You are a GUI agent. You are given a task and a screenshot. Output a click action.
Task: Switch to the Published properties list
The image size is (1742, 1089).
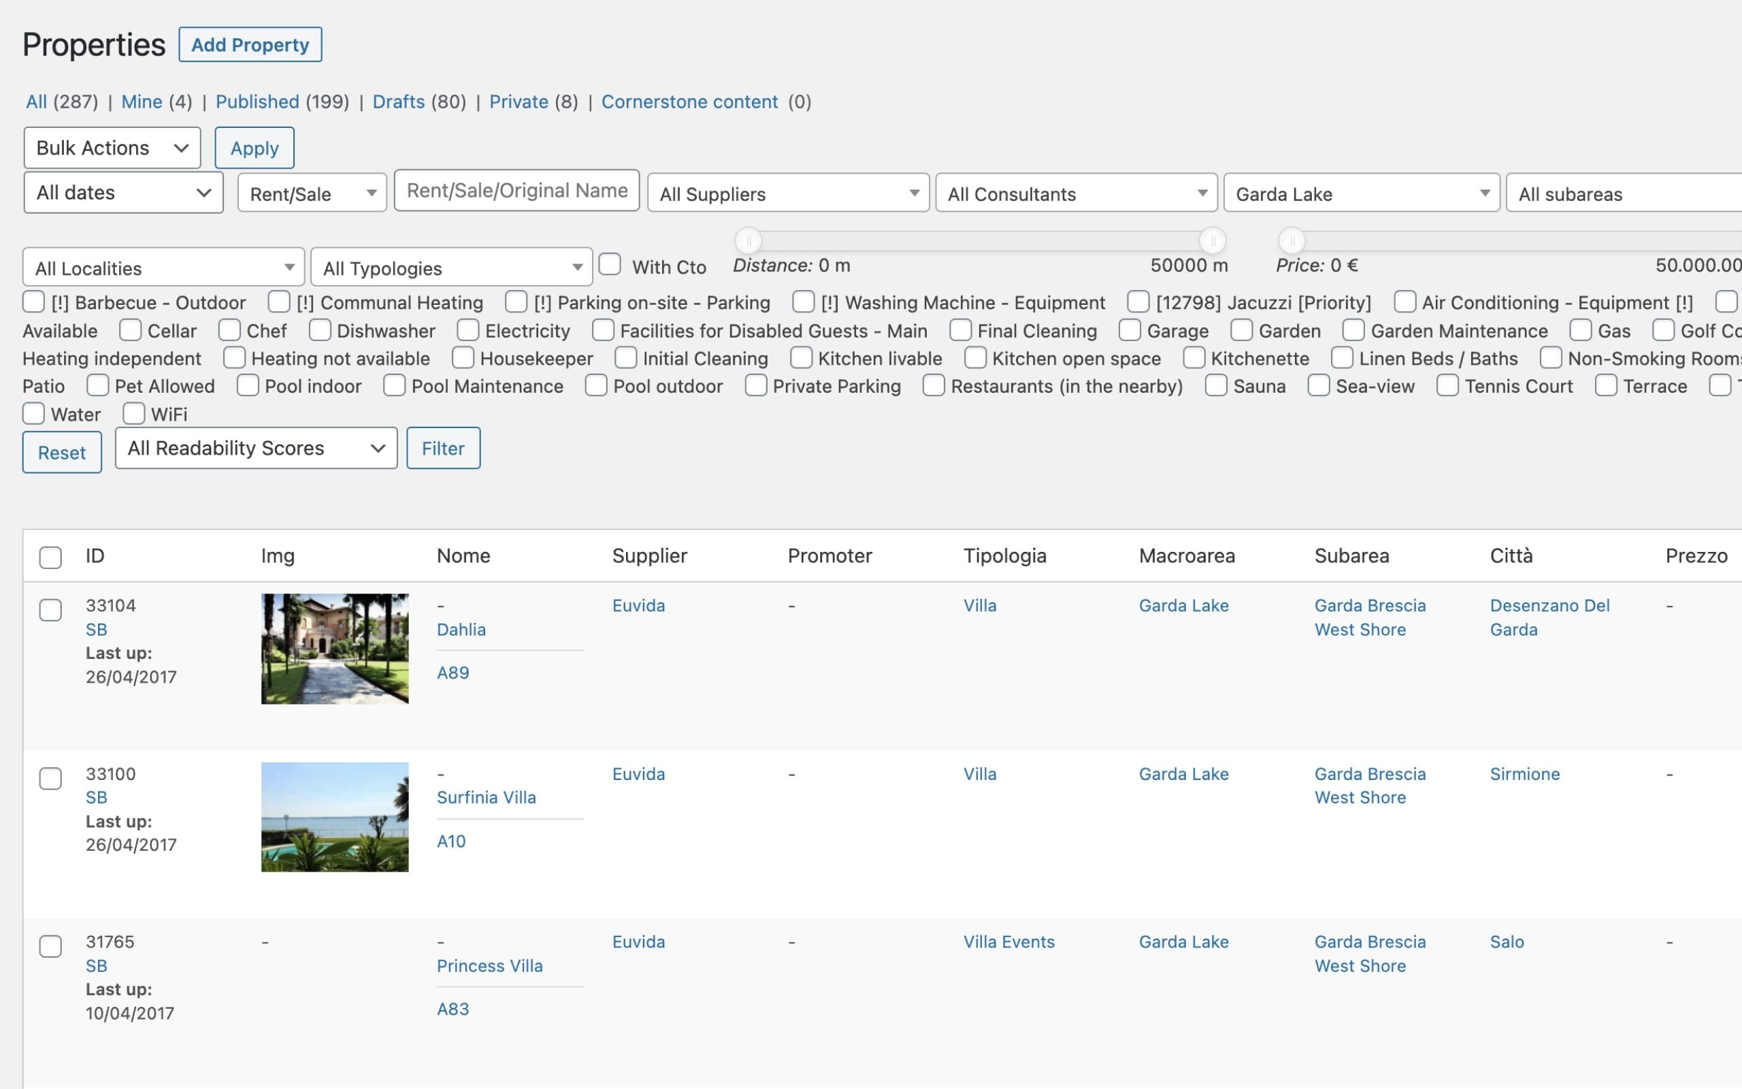click(257, 101)
